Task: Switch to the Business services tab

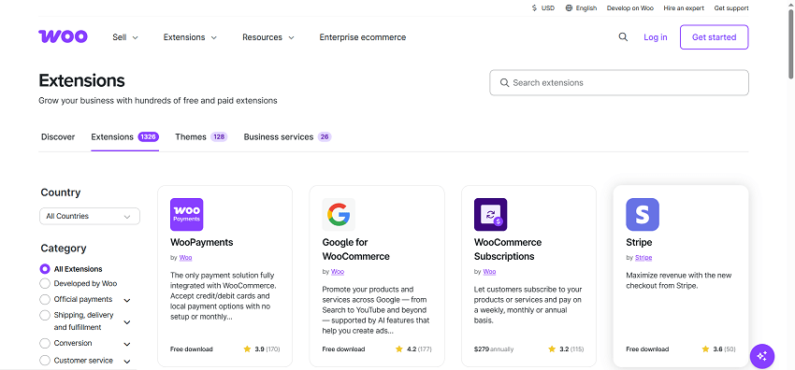Action: click(x=287, y=136)
